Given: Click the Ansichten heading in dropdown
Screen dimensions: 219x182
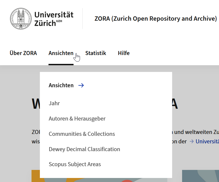Looking at the screenshot, I should (61, 85).
